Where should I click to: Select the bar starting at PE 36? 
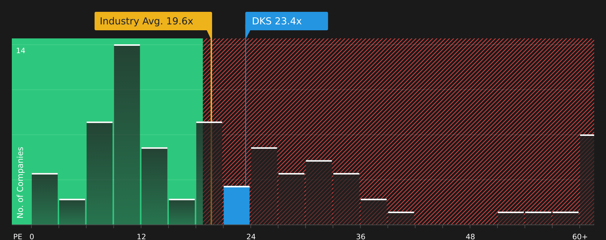(x=374, y=212)
